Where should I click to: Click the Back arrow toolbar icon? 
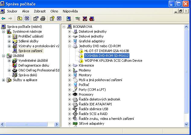tap(3, 18)
